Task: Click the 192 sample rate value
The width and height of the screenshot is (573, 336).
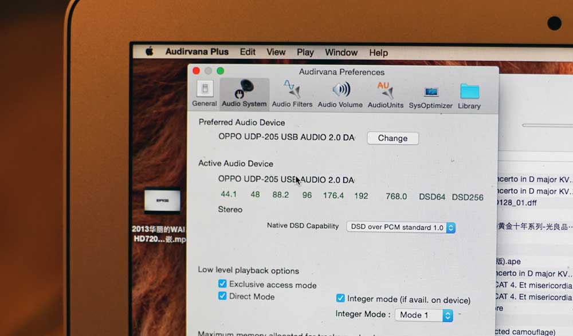Action: click(x=361, y=196)
